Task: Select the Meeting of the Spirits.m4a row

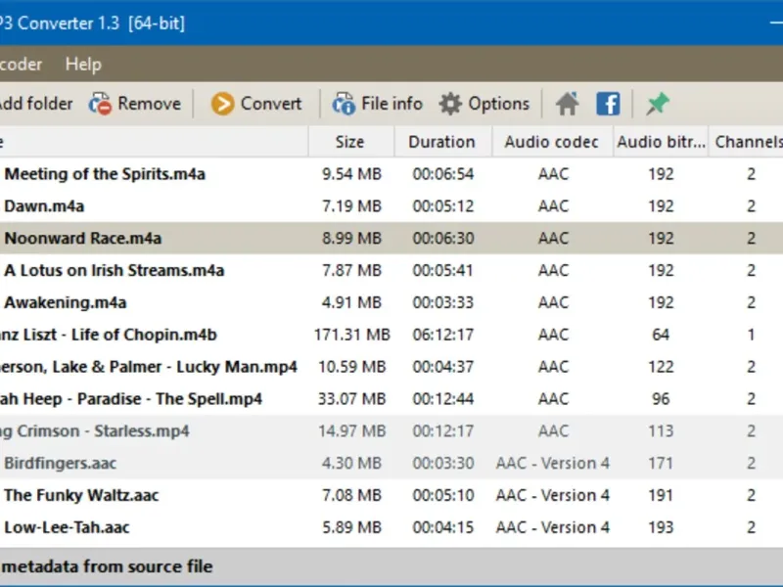Action: pos(105,174)
